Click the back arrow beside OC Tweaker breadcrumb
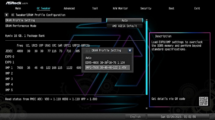This screenshot has width=215, height=120. [7, 15]
